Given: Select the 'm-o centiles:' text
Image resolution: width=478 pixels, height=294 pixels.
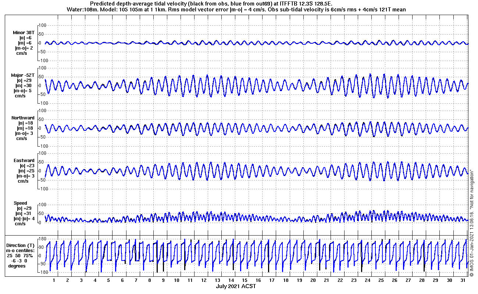Looking at the screenshot, I should [x=21, y=250].
